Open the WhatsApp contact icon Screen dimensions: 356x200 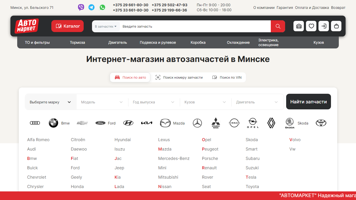[102, 7]
